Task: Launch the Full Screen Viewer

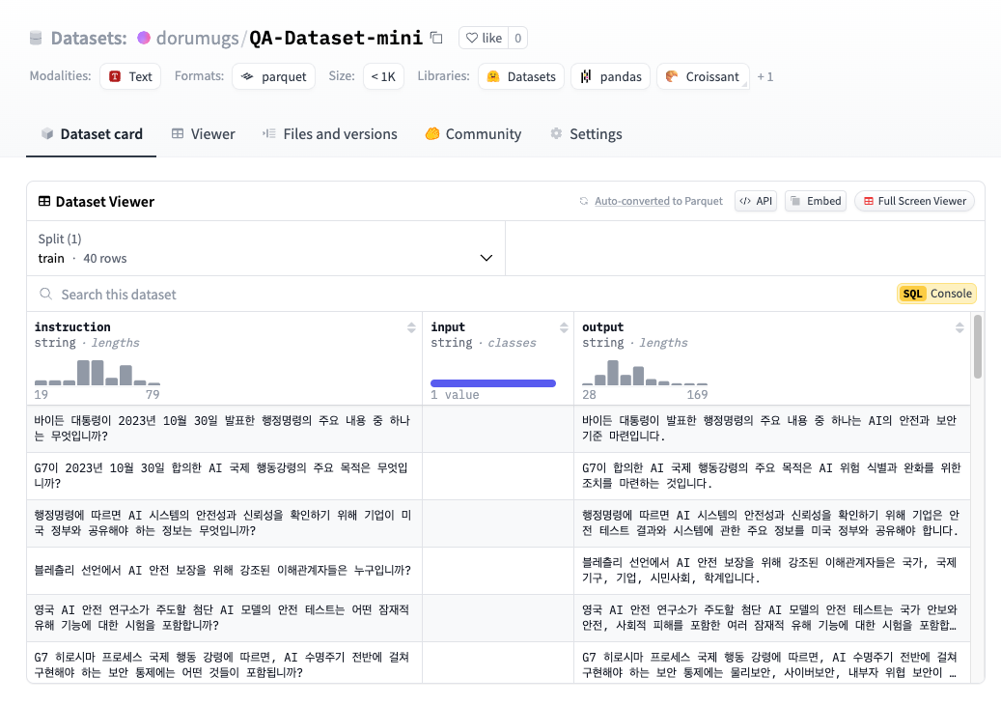Action: (x=914, y=201)
